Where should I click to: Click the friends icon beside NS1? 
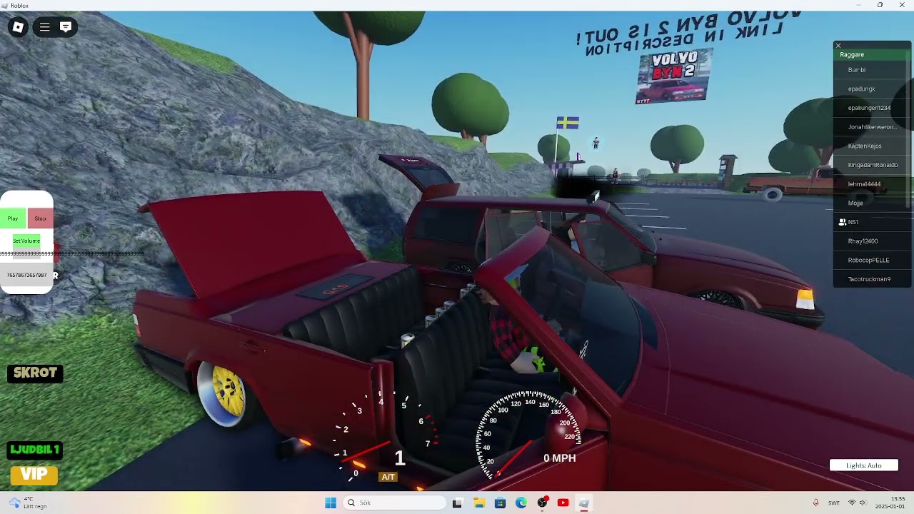(x=842, y=222)
